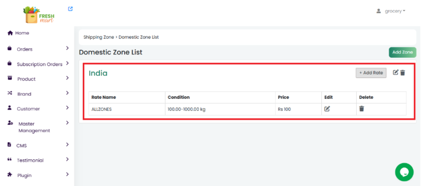
Task: Open the external link icon beside logo
Action: click(70, 9)
